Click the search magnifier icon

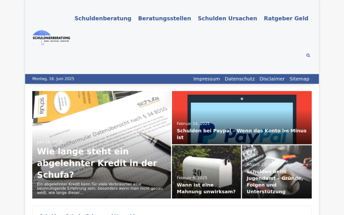(308, 55)
